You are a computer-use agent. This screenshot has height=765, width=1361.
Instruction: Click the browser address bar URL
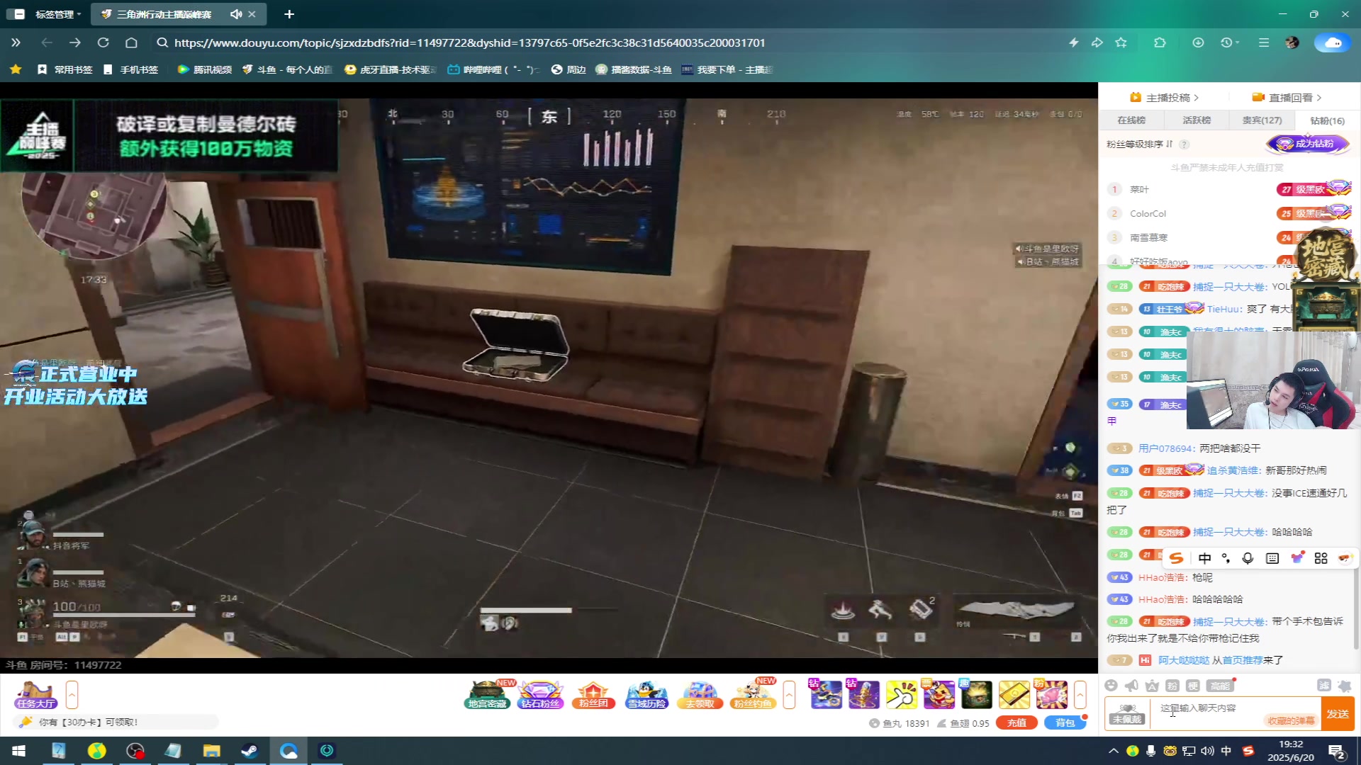point(469,42)
